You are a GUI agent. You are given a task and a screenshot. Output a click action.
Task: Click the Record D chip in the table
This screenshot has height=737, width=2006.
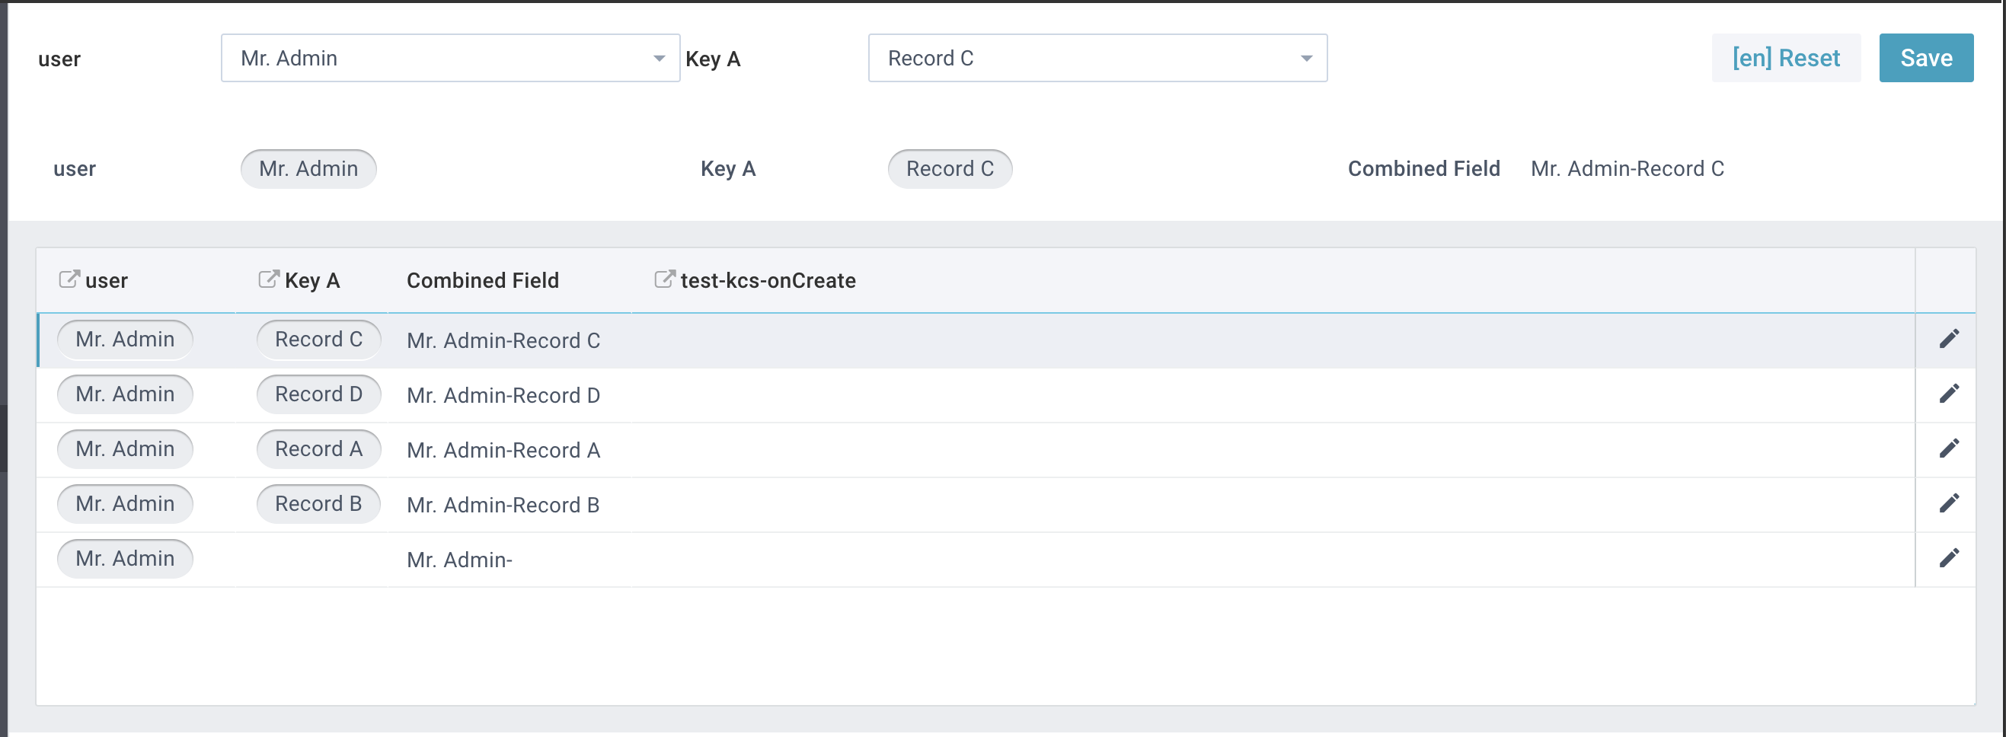(318, 394)
